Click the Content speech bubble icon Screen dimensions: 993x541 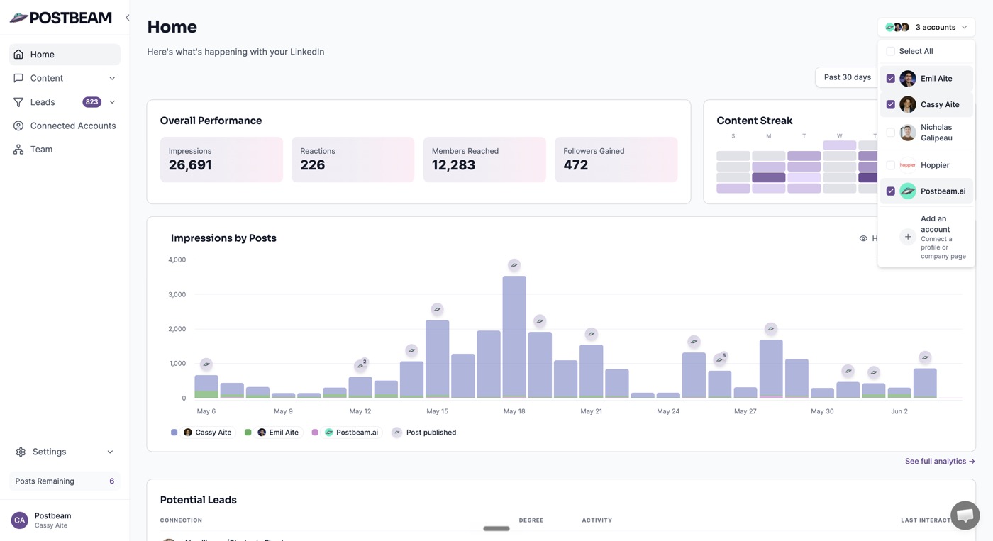tap(18, 78)
